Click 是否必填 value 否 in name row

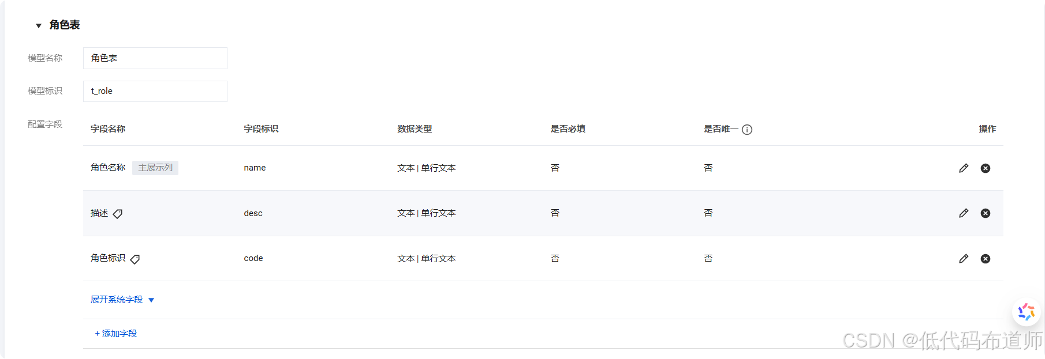[x=555, y=168]
